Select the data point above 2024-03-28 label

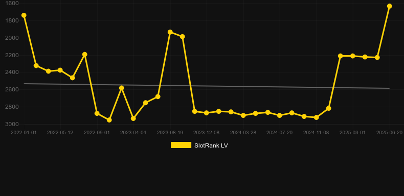(x=243, y=115)
